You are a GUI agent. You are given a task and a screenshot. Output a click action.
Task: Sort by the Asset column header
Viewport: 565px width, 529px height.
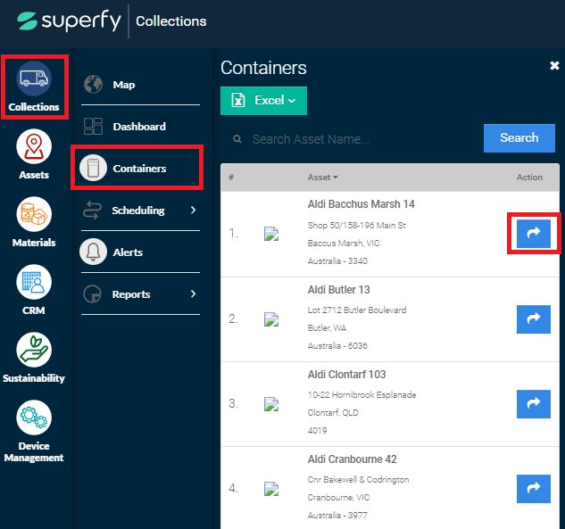point(322,178)
